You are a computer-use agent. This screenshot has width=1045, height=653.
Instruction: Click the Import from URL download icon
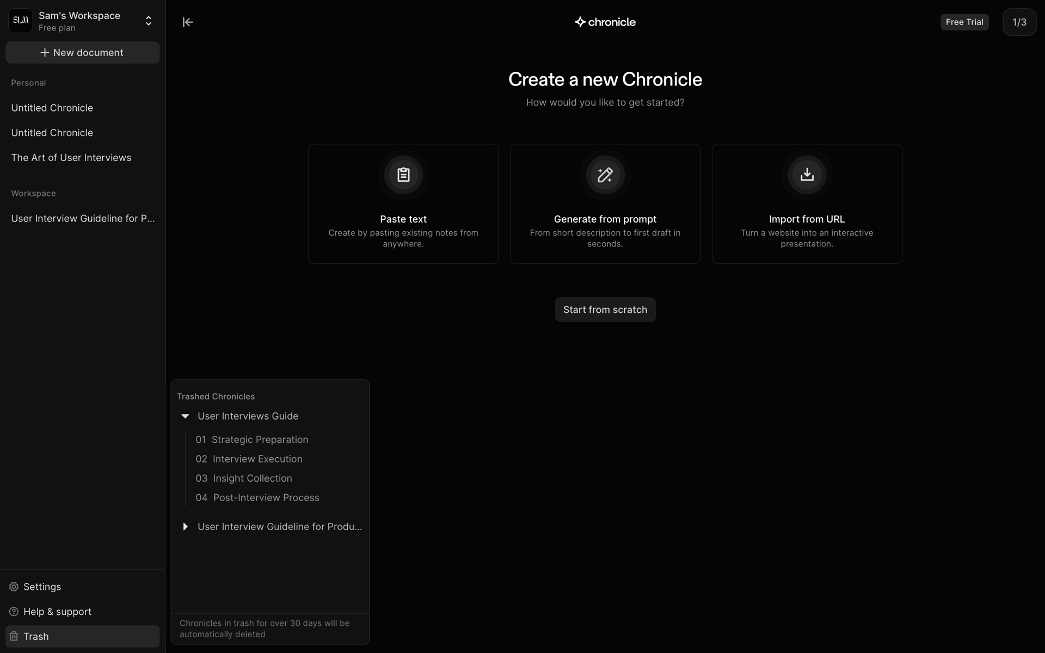[x=807, y=175]
